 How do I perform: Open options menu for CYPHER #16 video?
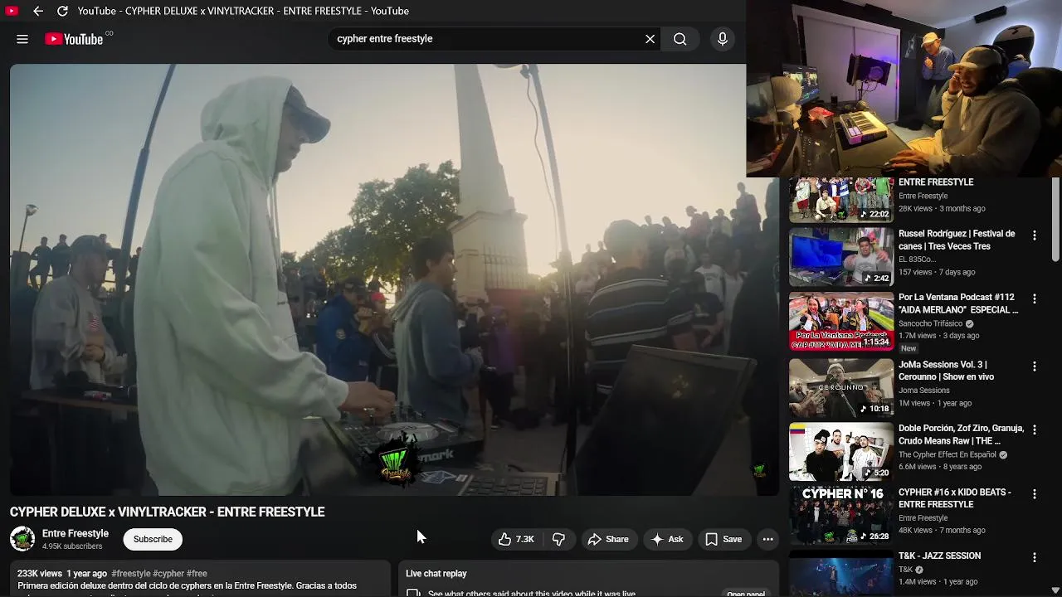pyautogui.click(x=1034, y=494)
